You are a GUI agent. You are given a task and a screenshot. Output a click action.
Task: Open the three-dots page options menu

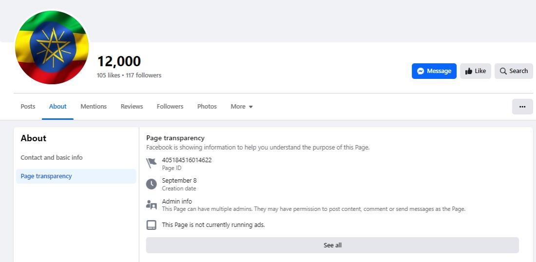pos(522,107)
